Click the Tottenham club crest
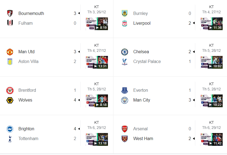Viewport: 227px width, 155px height. click(10, 139)
